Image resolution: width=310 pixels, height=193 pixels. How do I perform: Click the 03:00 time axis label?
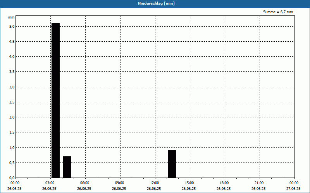[x=49, y=183]
